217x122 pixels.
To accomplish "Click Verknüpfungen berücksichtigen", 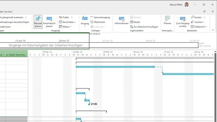I will coord(15,22).
